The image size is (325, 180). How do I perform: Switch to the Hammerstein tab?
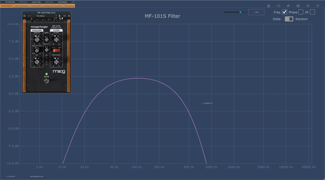(x=36, y=6)
